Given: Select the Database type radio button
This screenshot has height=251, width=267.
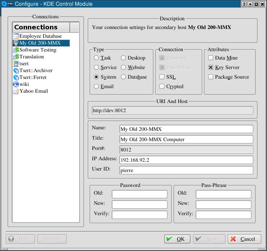Looking at the screenshot, I should [x=124, y=77].
